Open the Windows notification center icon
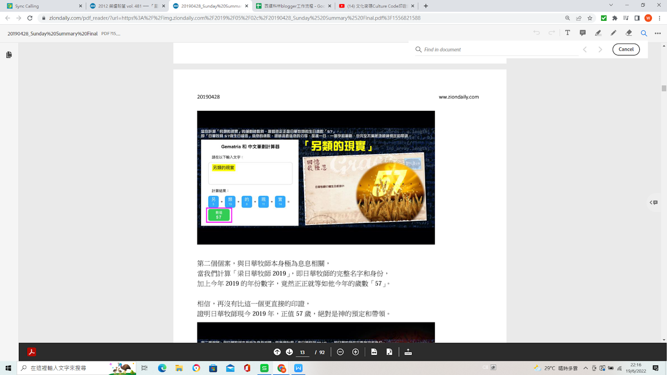 (656, 368)
